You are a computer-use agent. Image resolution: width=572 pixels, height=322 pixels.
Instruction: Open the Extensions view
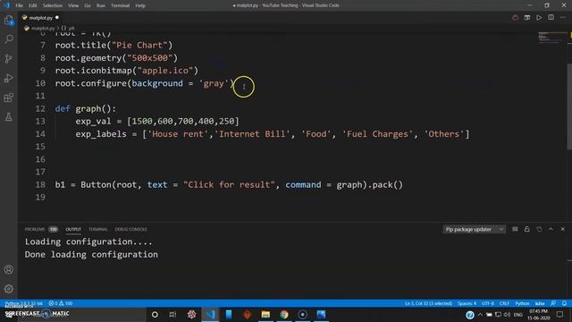point(9,97)
